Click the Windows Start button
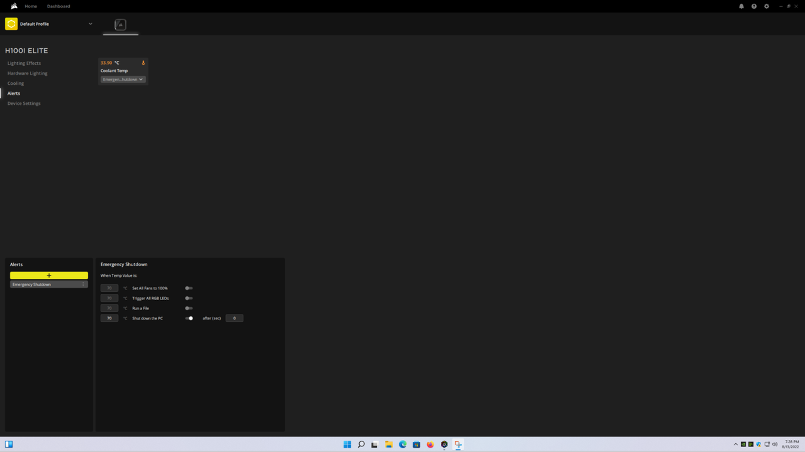Viewport: 805px width, 452px height. 347,444
